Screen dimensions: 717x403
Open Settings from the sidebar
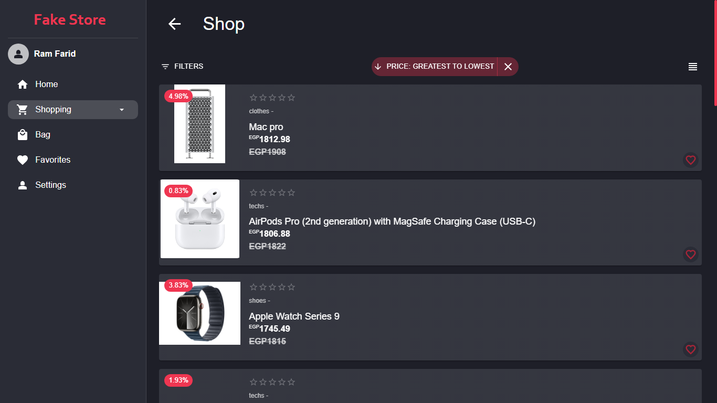click(50, 185)
